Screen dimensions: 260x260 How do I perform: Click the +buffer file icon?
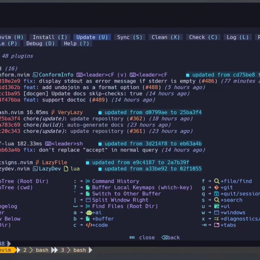[88, 219]
